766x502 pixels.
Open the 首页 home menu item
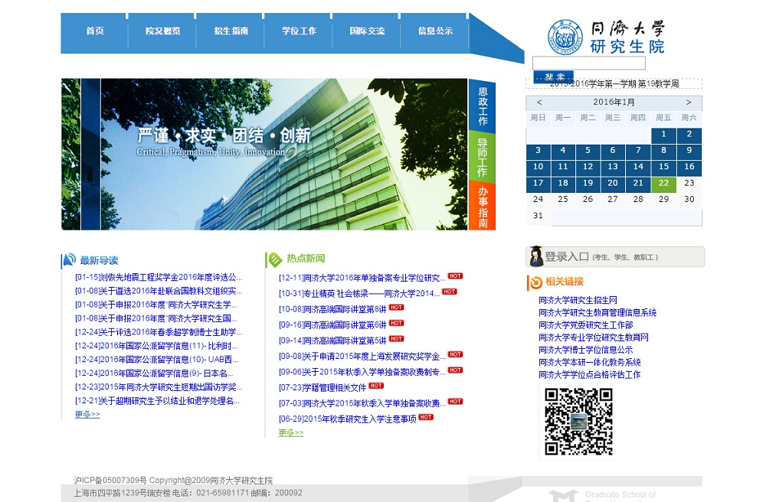[x=95, y=31]
